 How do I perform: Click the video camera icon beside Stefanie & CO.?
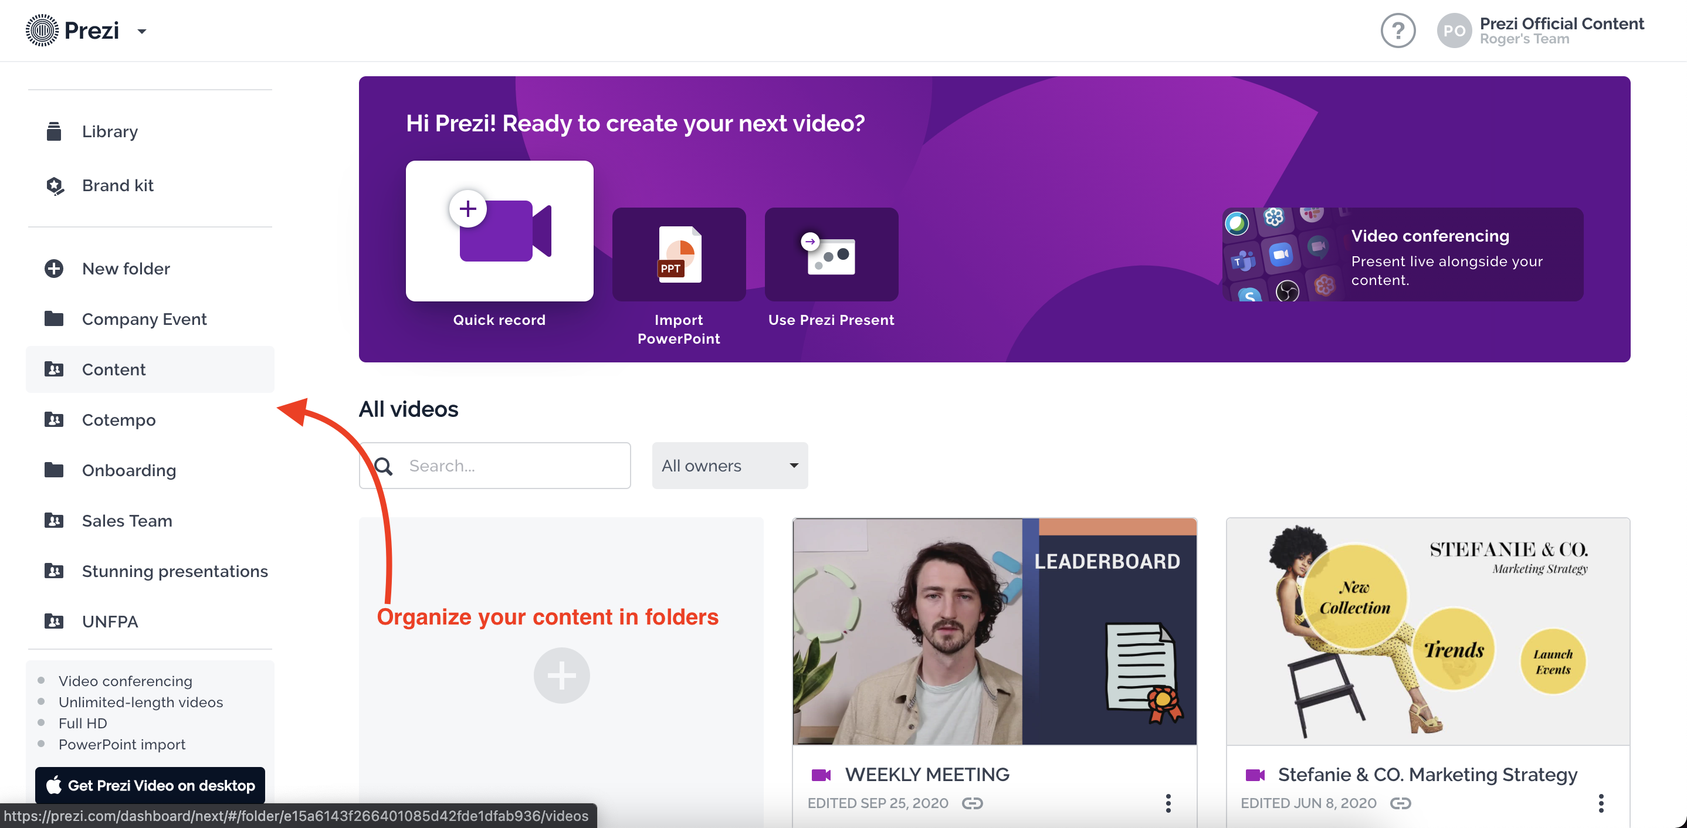click(x=1254, y=775)
